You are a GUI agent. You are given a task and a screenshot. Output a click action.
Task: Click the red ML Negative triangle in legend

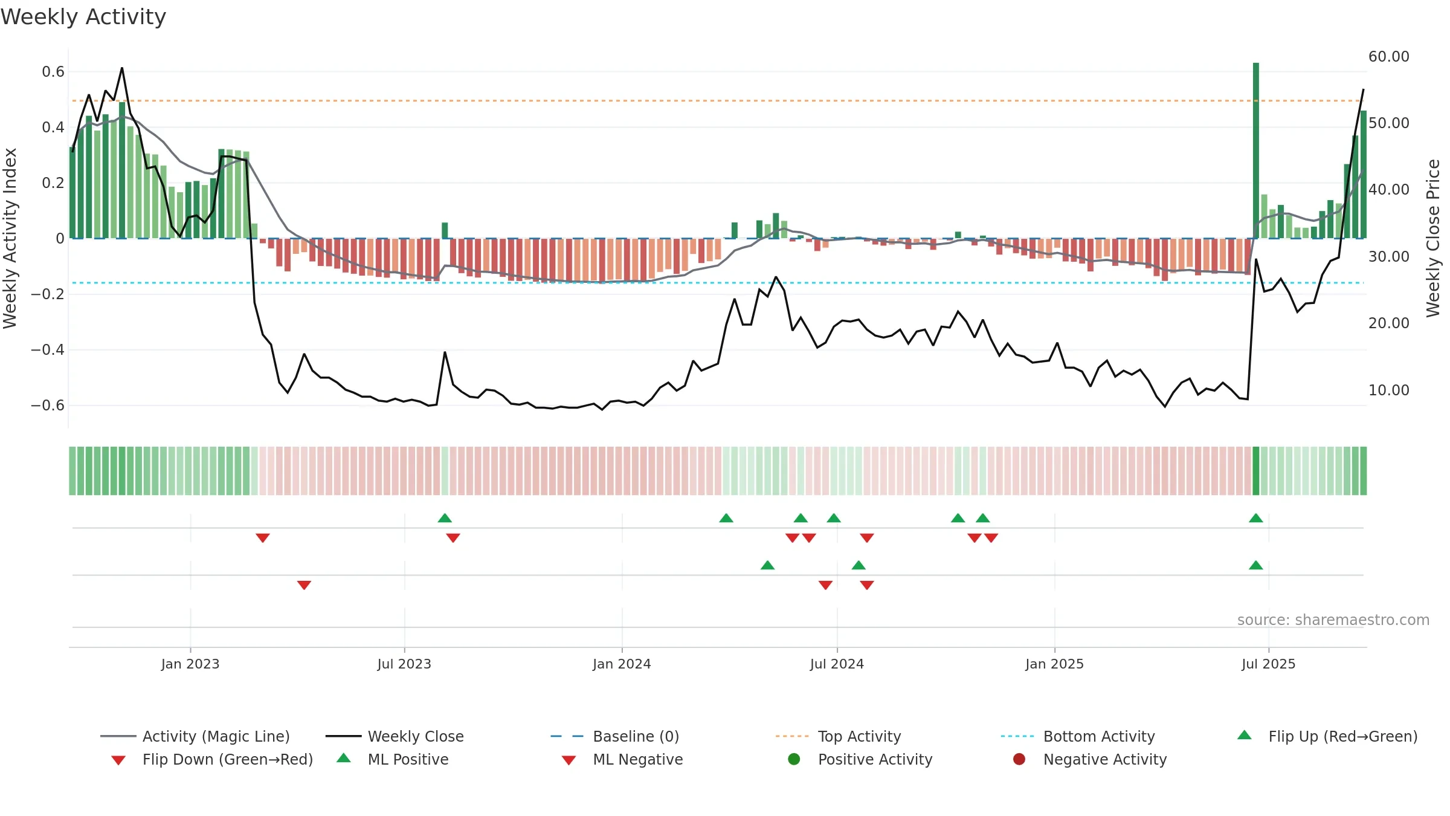tap(569, 760)
